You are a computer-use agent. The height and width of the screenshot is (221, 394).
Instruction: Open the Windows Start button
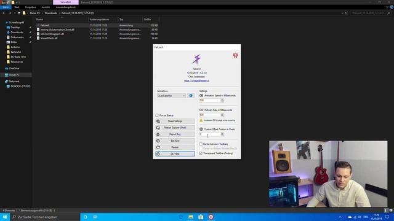(5, 217)
